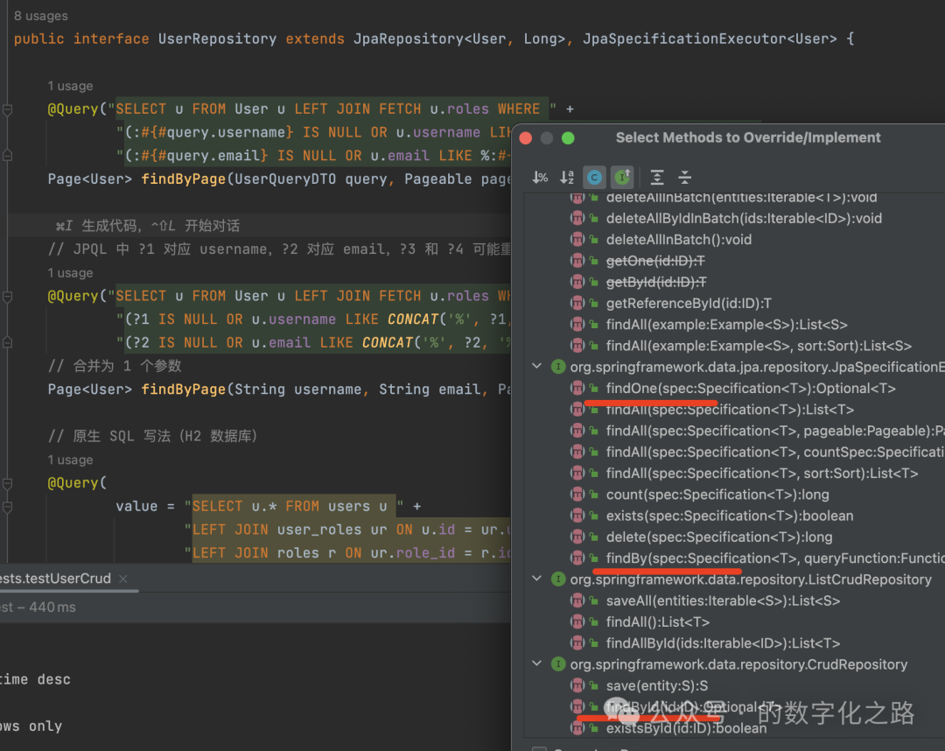Click method icon of count(spec) row
Image resolution: width=945 pixels, height=751 pixels.
click(577, 495)
